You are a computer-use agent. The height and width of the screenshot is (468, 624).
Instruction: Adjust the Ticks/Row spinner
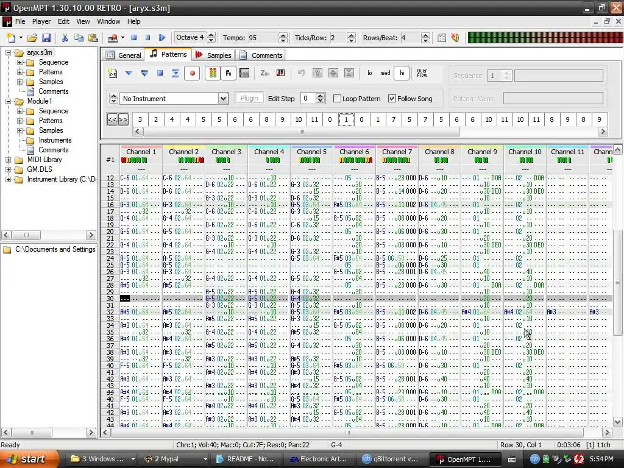(351, 38)
